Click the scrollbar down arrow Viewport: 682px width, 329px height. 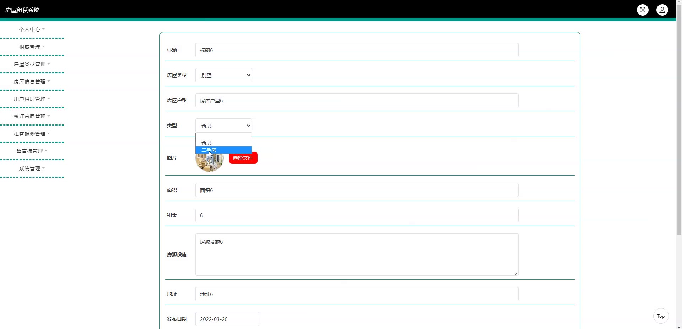pyautogui.click(x=679, y=327)
